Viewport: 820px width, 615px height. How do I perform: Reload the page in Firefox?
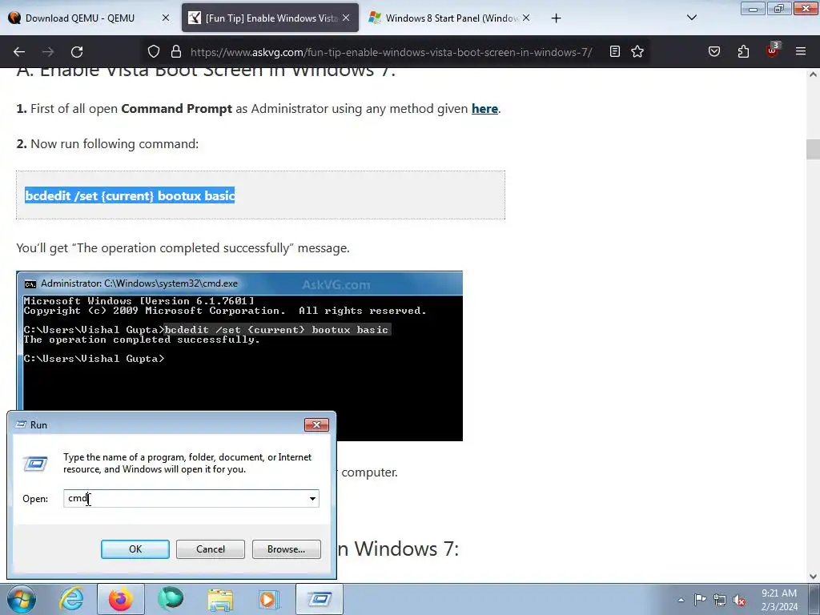click(77, 52)
